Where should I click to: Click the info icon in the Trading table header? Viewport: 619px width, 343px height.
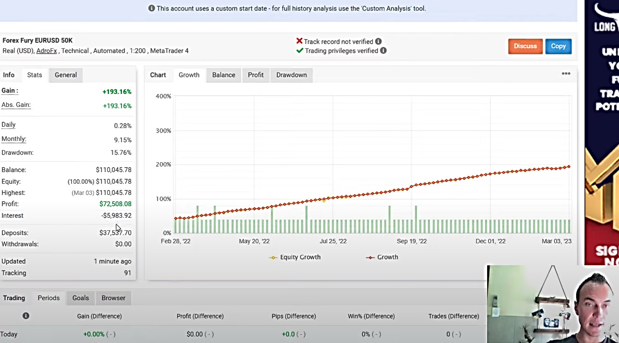(x=26, y=316)
